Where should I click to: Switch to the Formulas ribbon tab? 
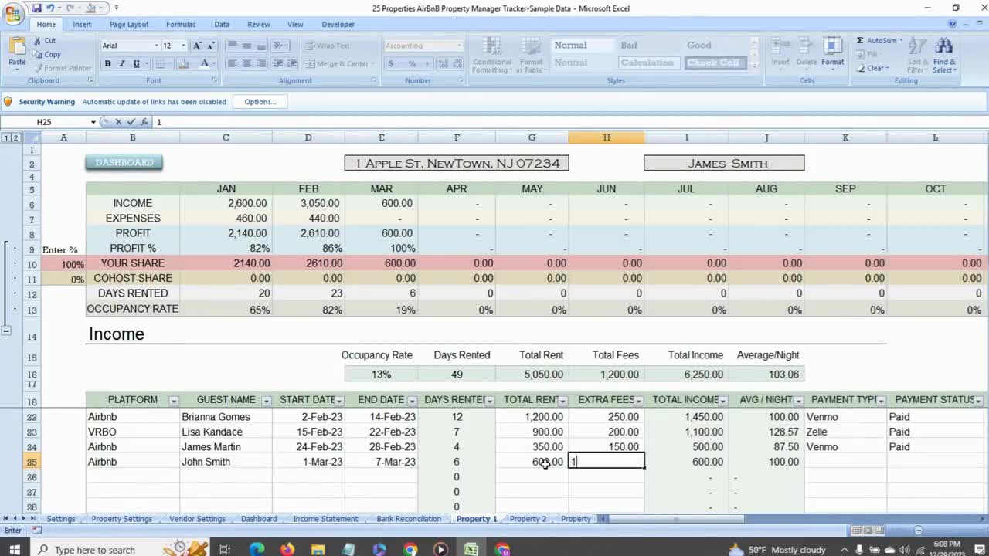tap(181, 24)
